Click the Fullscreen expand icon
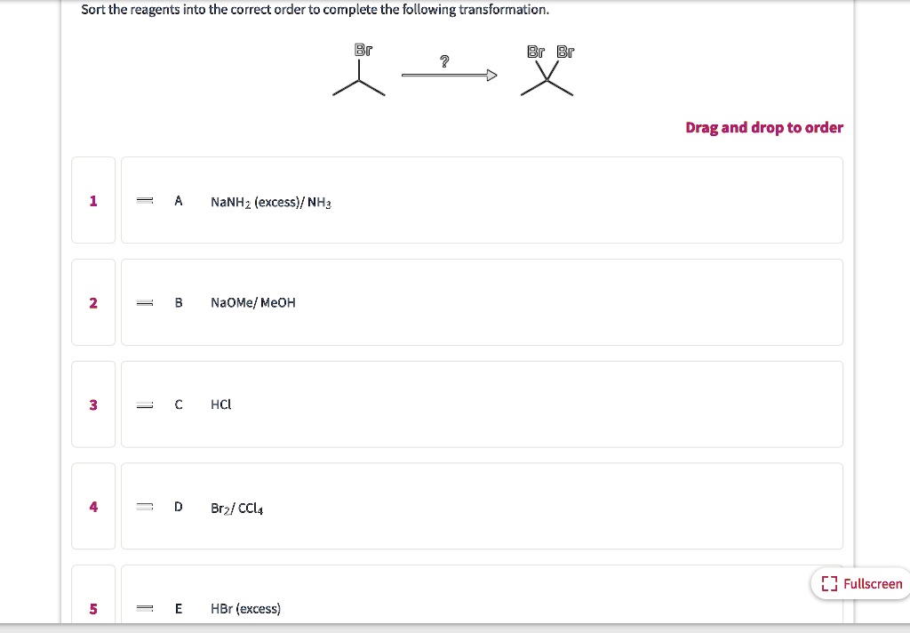The height and width of the screenshot is (633, 910). [830, 583]
